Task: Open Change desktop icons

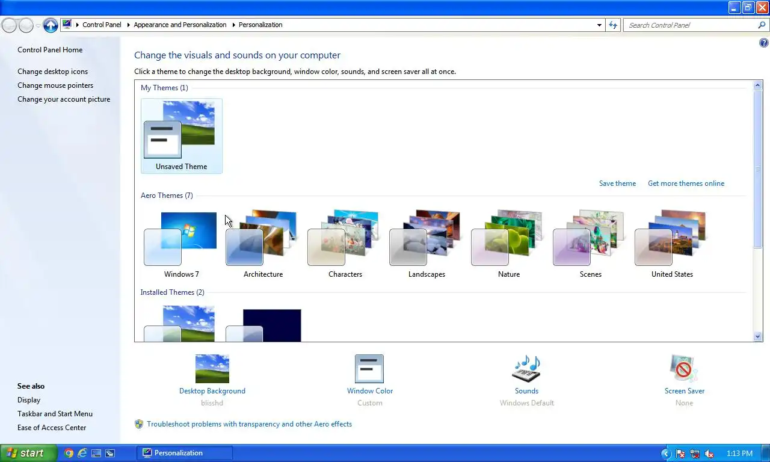Action: (52, 72)
